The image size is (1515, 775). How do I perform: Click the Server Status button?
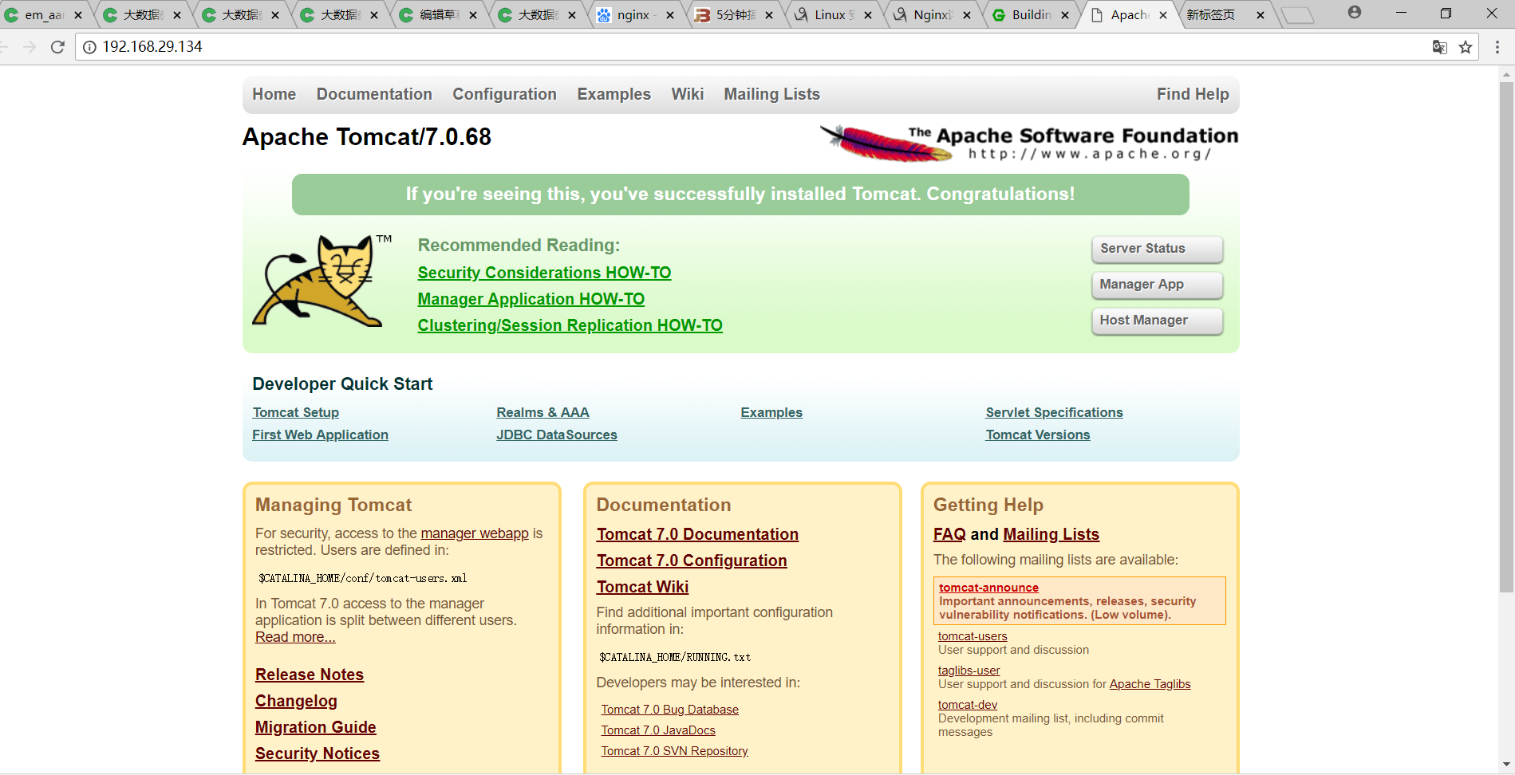(1157, 249)
